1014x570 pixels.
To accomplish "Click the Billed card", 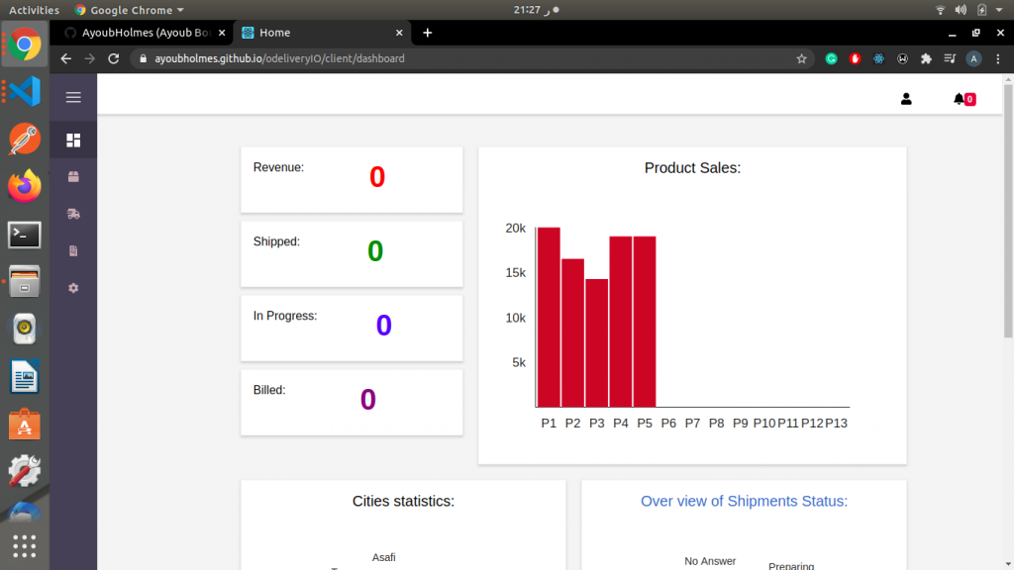I will (x=352, y=403).
